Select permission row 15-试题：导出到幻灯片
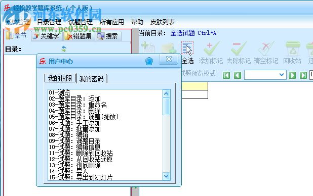The image size is (313, 196). coord(105,177)
